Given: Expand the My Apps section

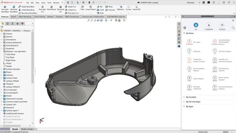Looking at the screenshot, I should (184, 106).
